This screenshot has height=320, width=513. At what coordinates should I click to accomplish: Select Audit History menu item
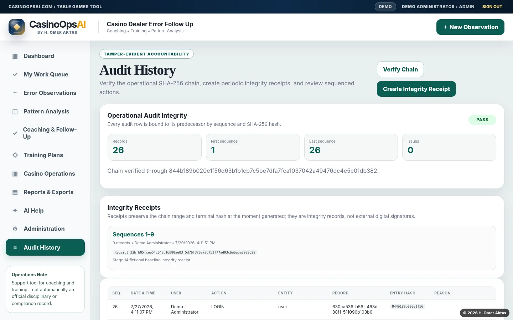(45, 247)
